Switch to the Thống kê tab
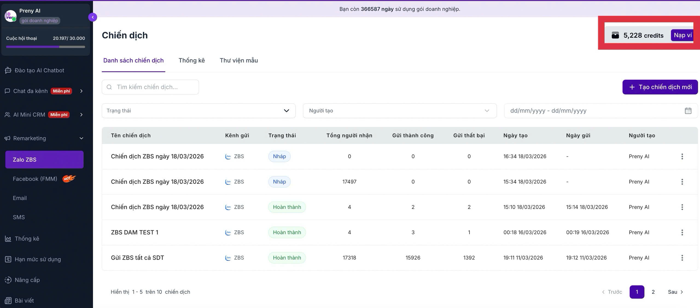Image resolution: width=700 pixels, height=308 pixels. pyautogui.click(x=192, y=60)
